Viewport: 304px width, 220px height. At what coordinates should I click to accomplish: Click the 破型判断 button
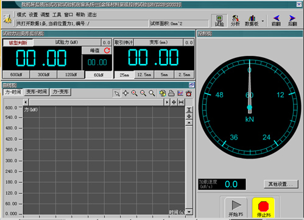coord(18,43)
